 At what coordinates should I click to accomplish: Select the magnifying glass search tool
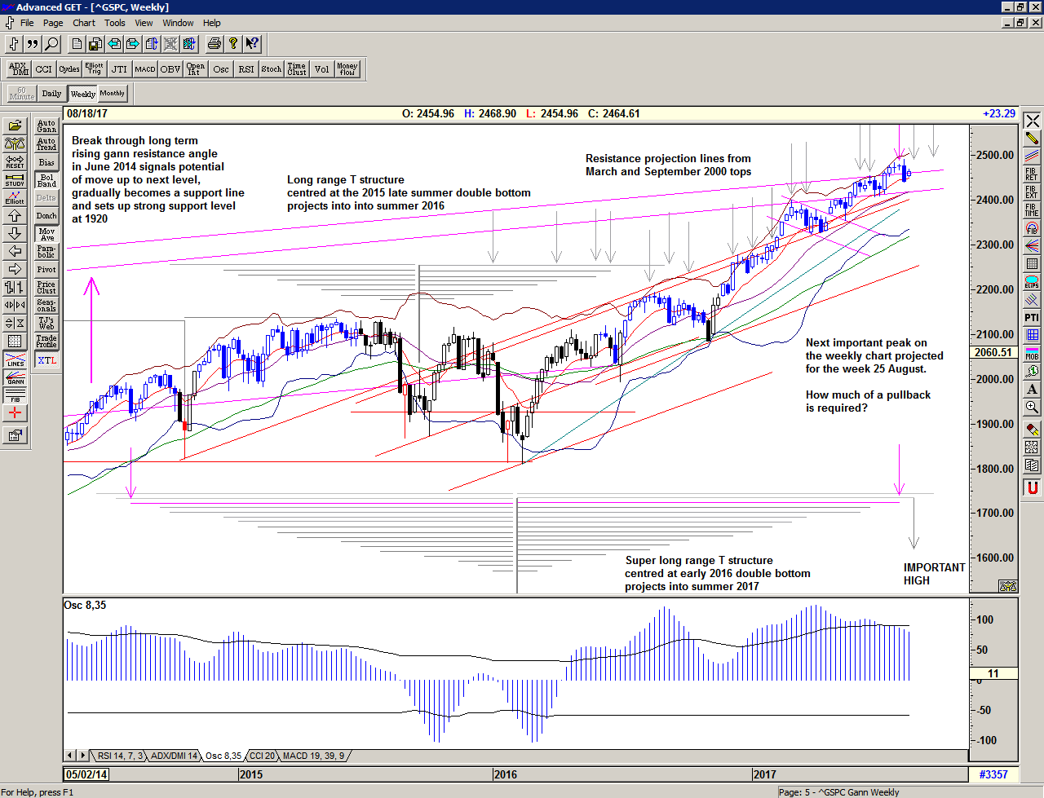click(51, 44)
